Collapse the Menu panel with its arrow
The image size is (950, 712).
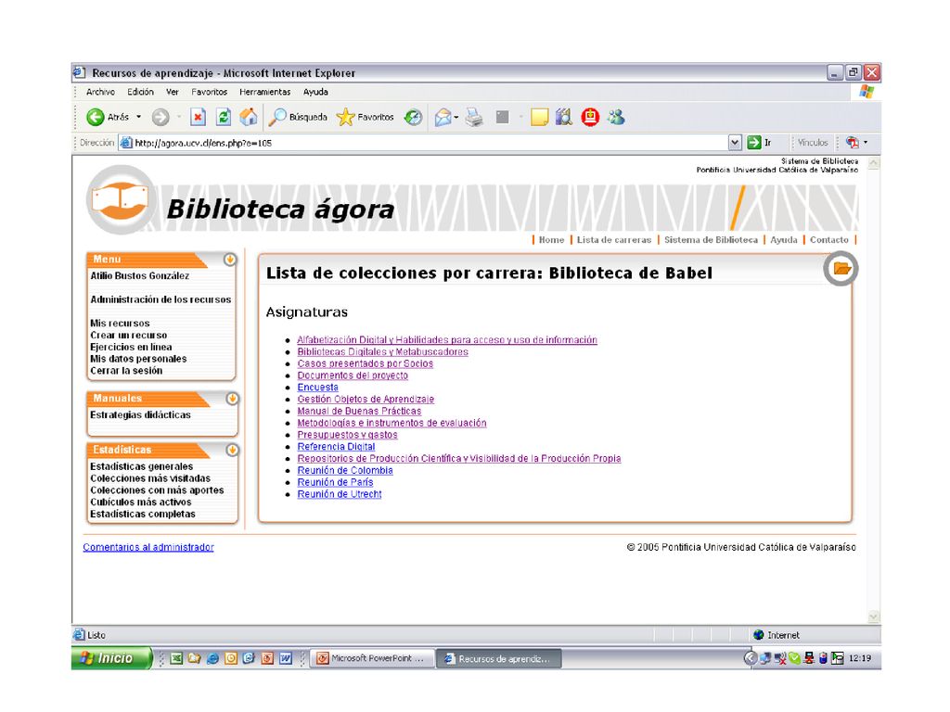(230, 260)
